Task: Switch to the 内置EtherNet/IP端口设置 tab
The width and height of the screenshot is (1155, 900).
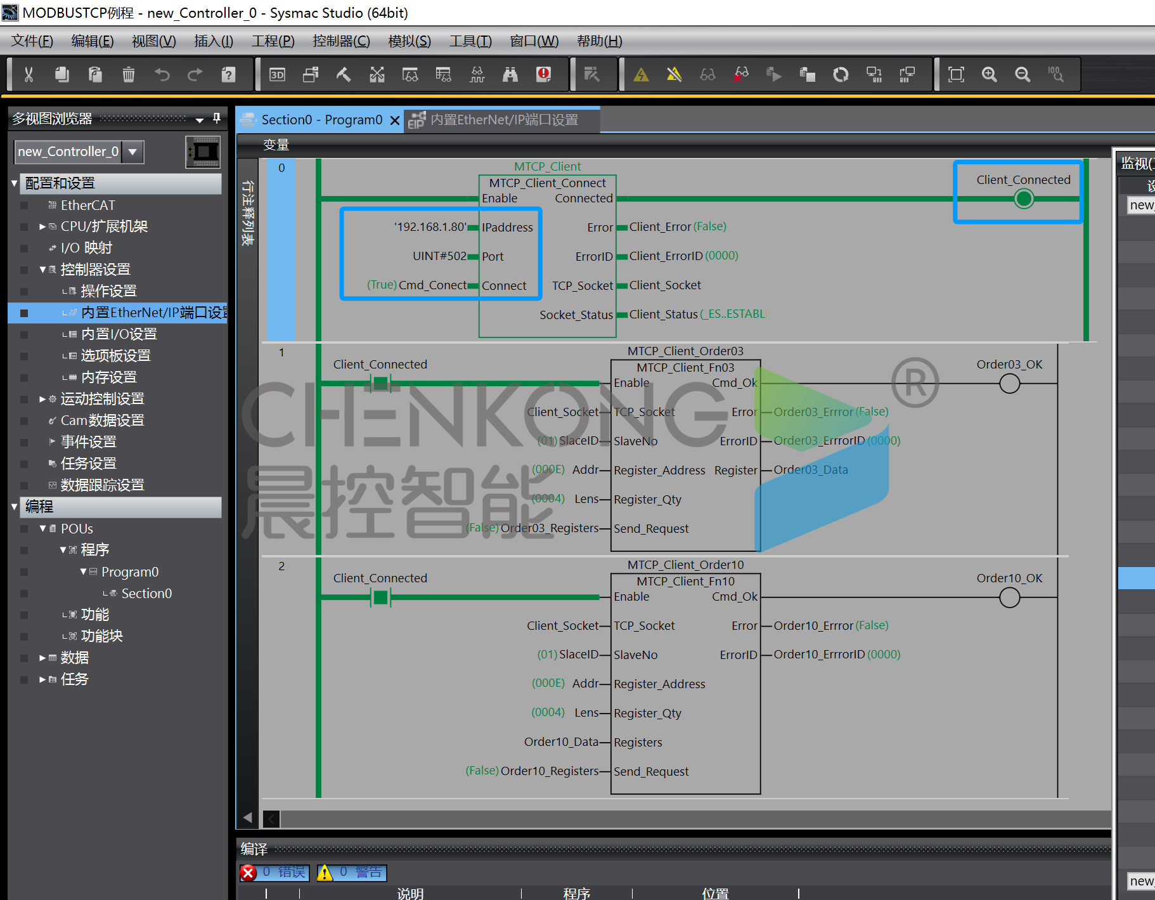Action: (x=502, y=120)
